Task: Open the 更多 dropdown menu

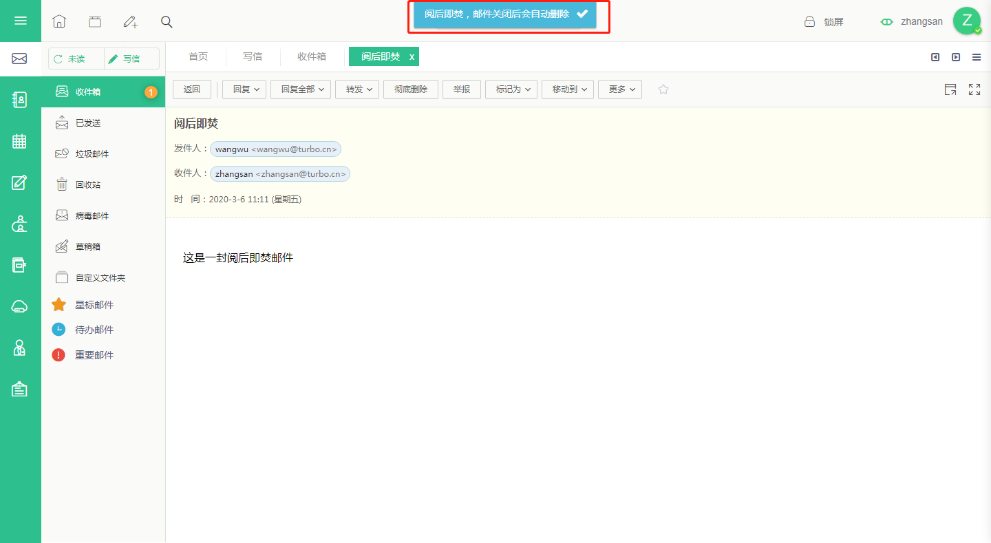Action: click(x=620, y=89)
